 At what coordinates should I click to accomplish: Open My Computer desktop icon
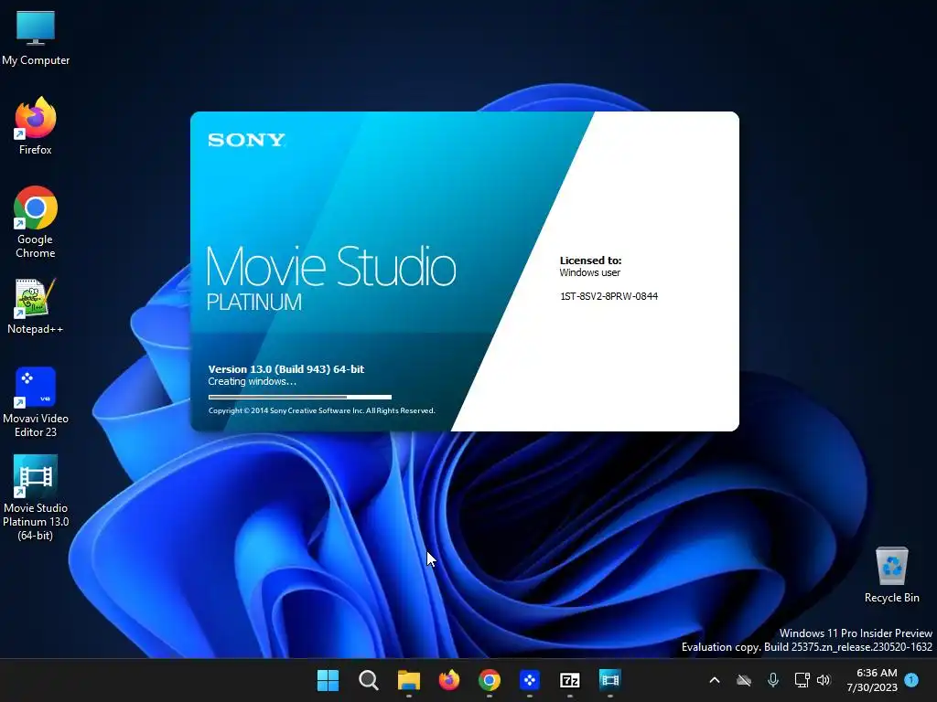point(36,37)
